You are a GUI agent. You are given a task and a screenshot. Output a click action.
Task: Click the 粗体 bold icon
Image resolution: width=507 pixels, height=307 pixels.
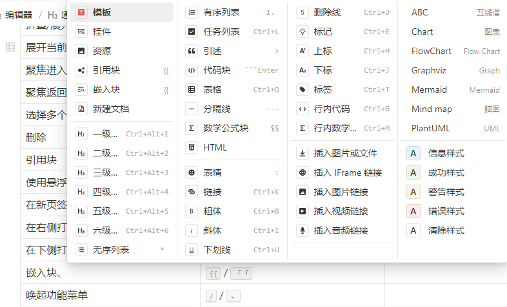(x=192, y=211)
